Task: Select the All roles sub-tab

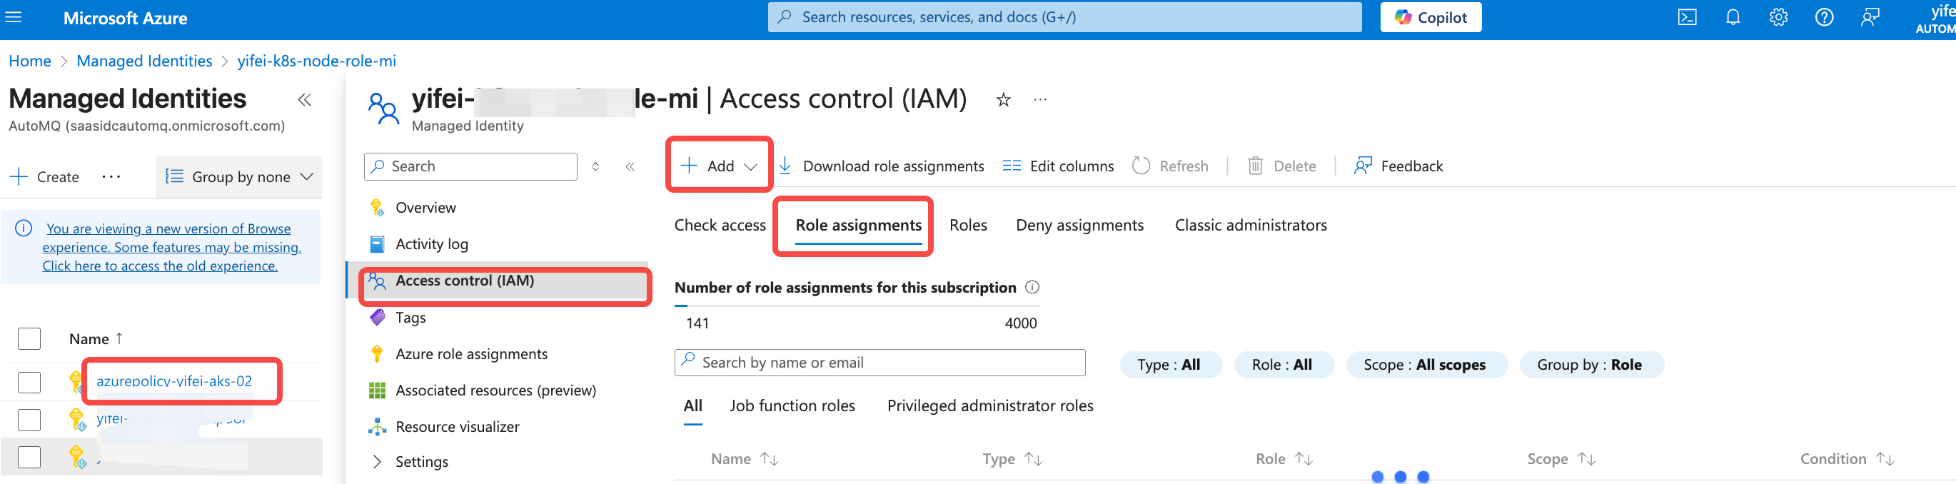Action: [x=692, y=405]
